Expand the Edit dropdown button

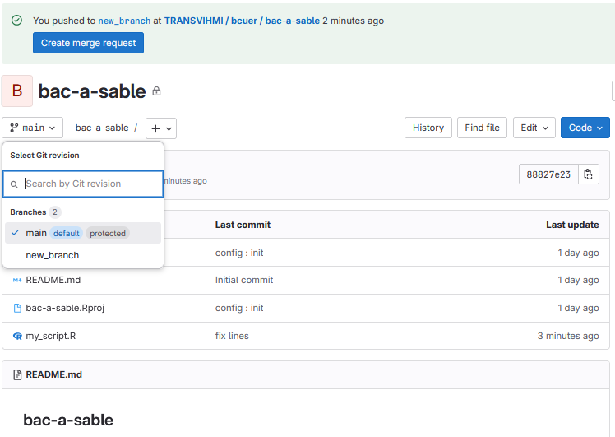click(534, 128)
